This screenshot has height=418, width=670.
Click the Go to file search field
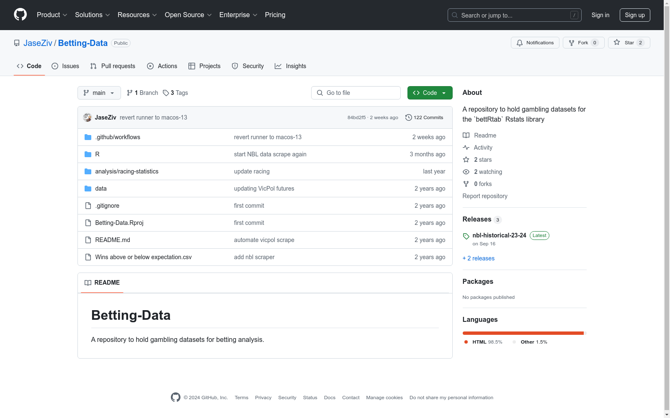click(x=356, y=93)
